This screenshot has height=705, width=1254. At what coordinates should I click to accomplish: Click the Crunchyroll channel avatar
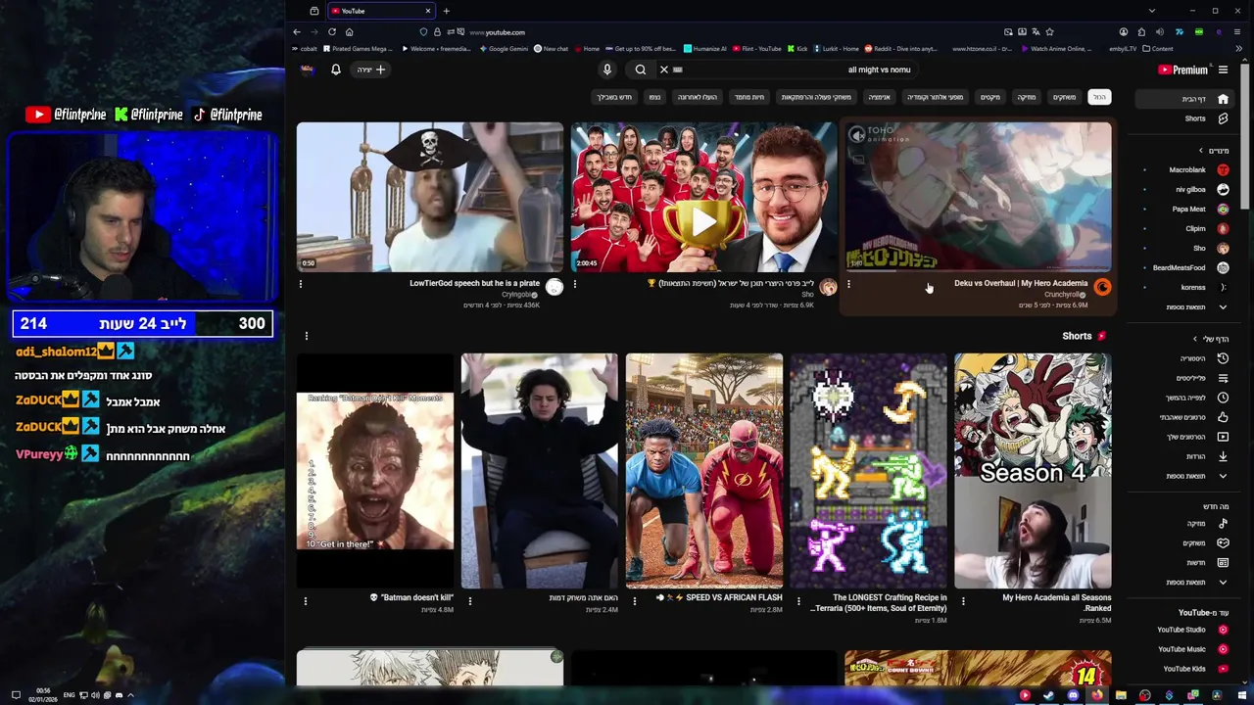click(1102, 287)
